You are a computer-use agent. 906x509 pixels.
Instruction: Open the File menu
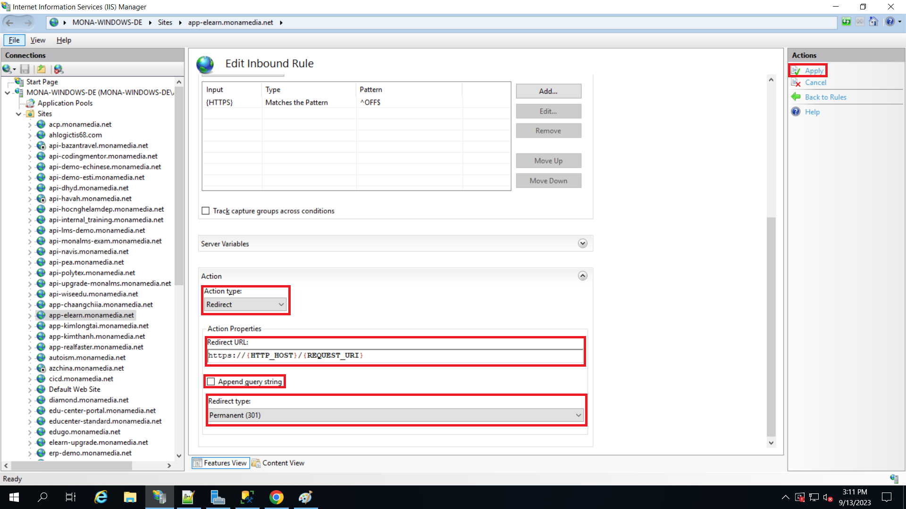14,40
